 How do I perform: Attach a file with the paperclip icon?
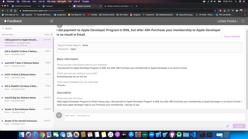click(x=228, y=126)
